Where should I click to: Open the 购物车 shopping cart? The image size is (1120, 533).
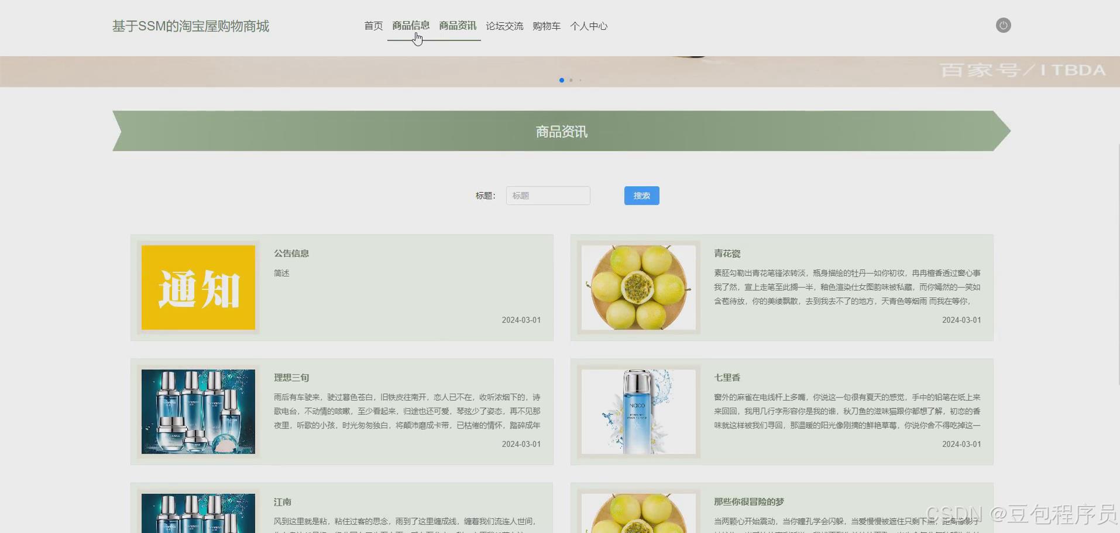(x=546, y=26)
